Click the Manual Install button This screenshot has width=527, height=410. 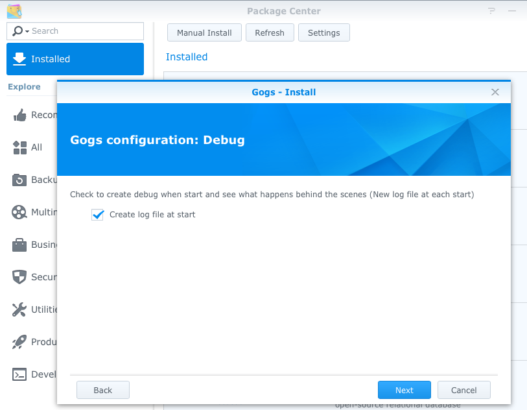[204, 32]
